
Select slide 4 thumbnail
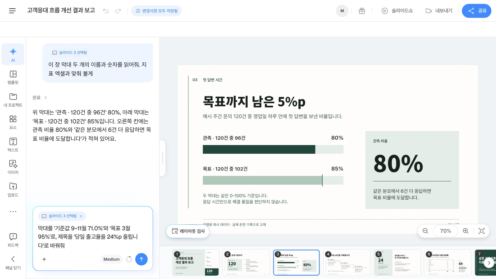(x=347, y=263)
